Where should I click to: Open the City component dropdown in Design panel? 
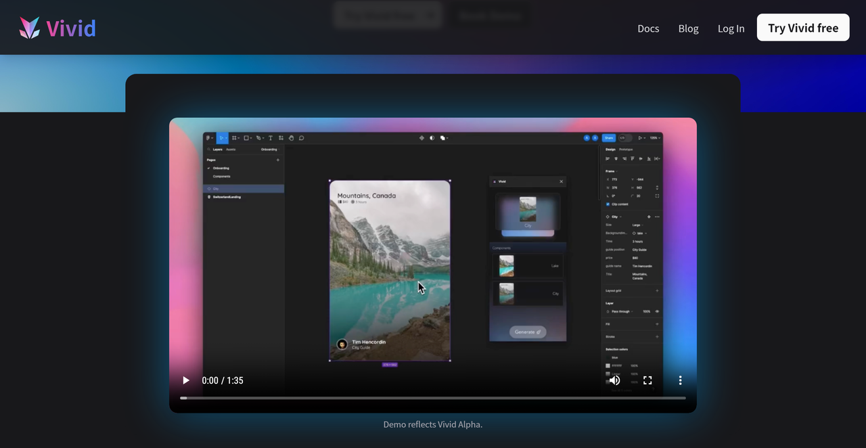click(614, 217)
